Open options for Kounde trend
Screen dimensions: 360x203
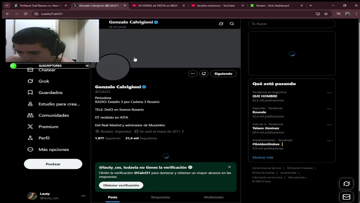click(329, 109)
